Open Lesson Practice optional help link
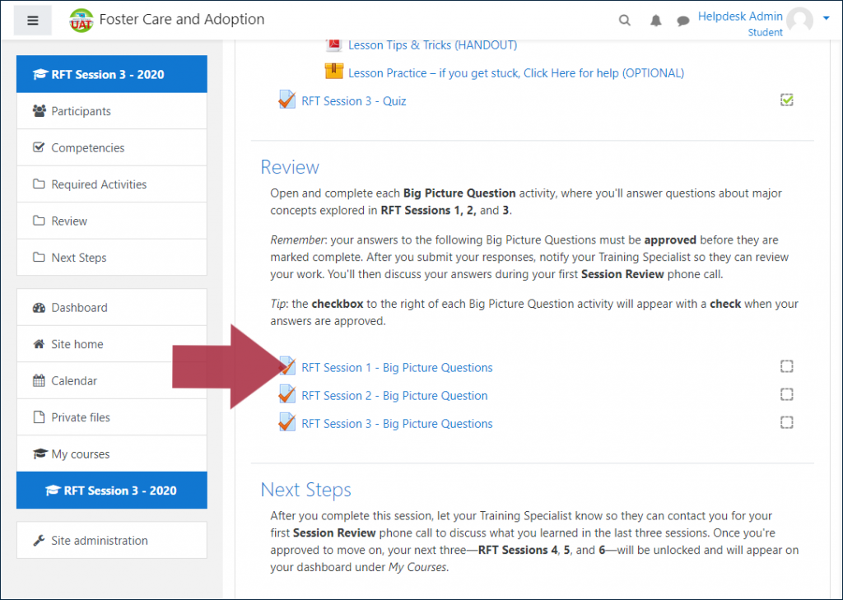843x600 pixels. click(x=516, y=73)
